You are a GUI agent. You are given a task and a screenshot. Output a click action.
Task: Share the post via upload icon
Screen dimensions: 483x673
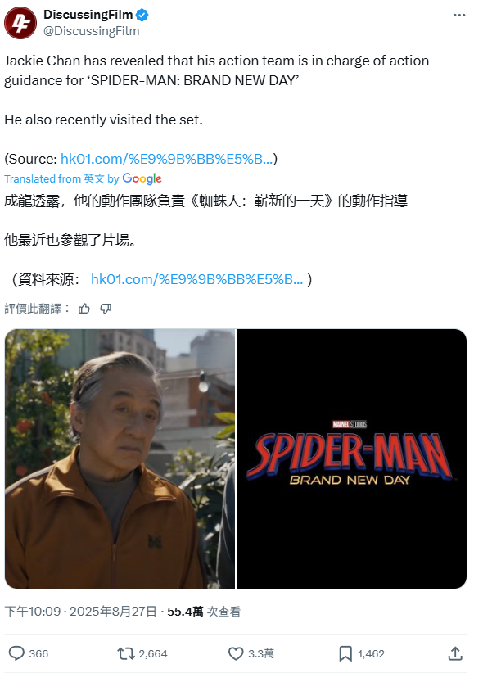coord(455,653)
